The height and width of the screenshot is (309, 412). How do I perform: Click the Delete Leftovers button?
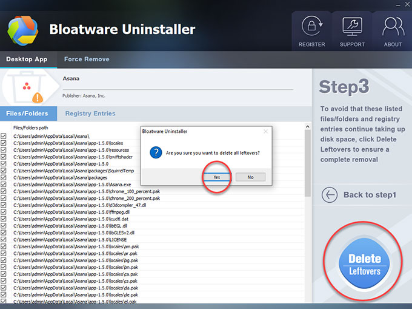(x=365, y=263)
